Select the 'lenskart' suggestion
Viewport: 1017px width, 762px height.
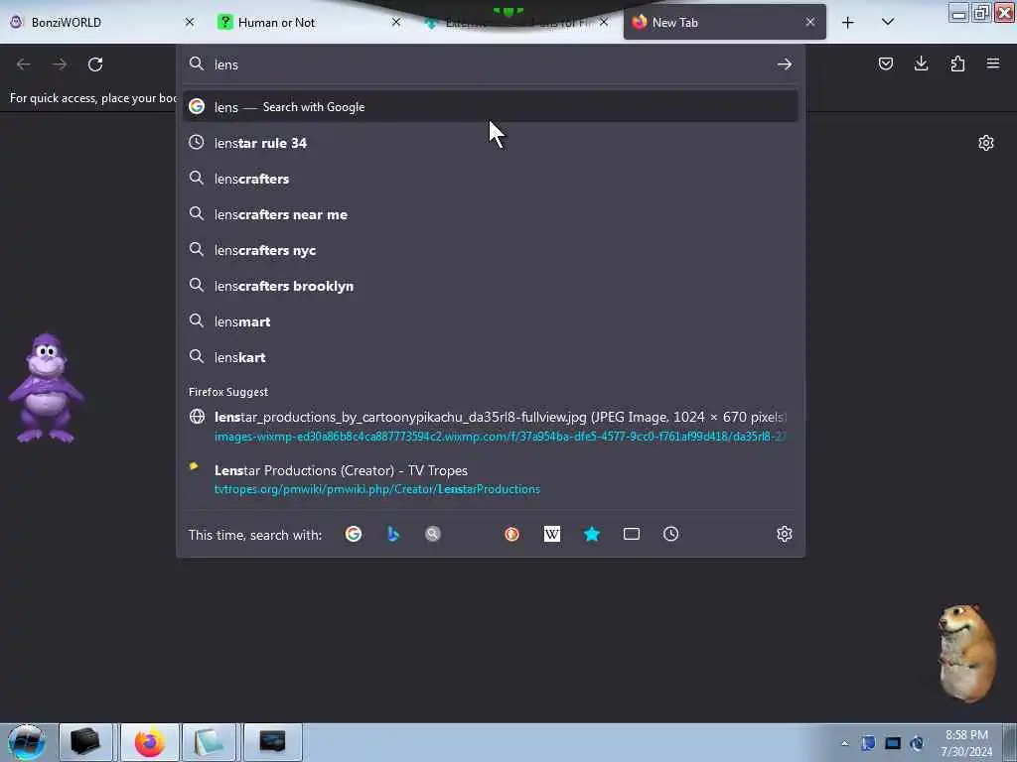(x=491, y=357)
